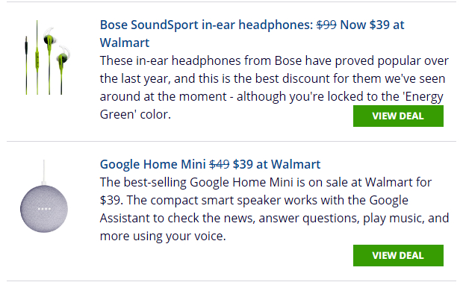This screenshot has height=285, width=463.
Task: Click View Deal for the Bose headphones
Action: click(x=398, y=116)
